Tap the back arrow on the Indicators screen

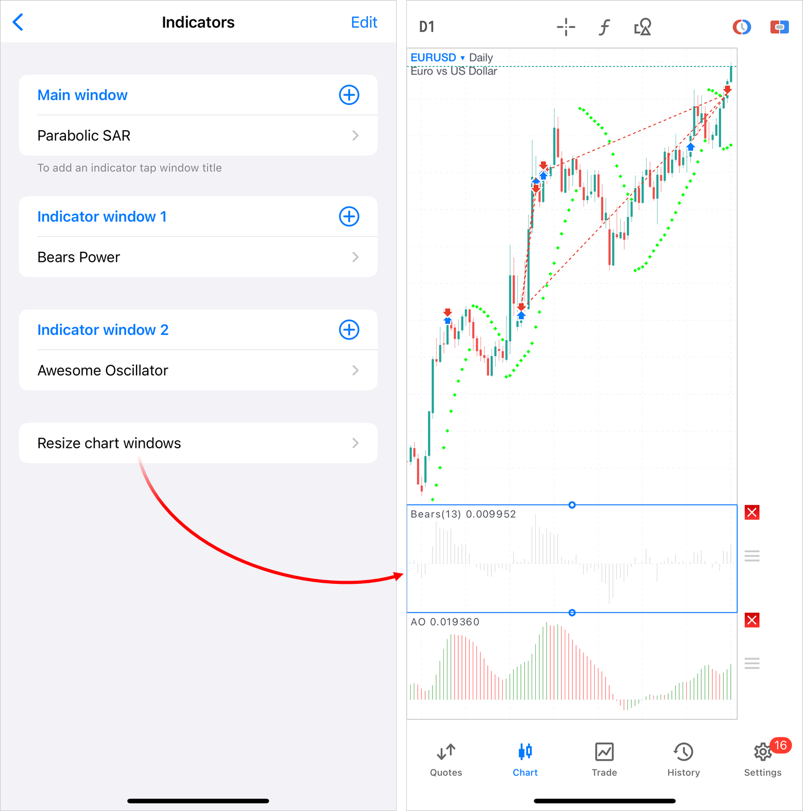coord(18,22)
